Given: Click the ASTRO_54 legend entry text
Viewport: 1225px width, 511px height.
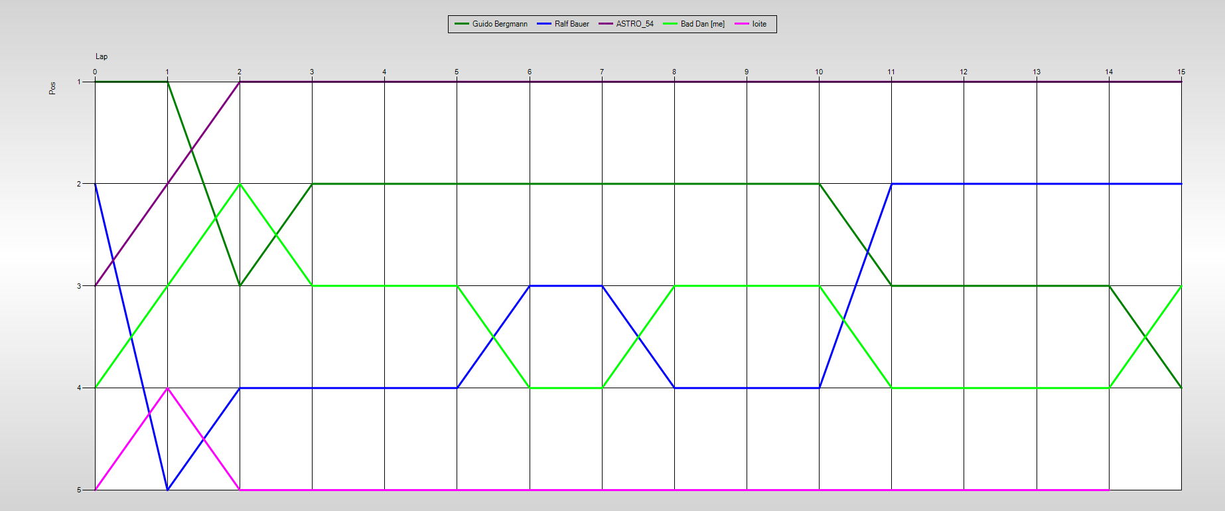Looking at the screenshot, I should coord(634,24).
